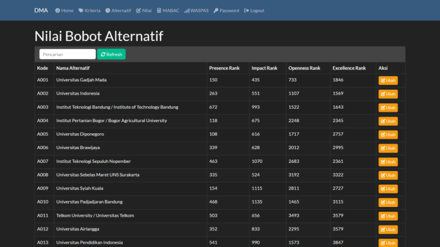Click openness rank value 3192
Screen dimensions: 440x247
pyautogui.click(x=294, y=175)
